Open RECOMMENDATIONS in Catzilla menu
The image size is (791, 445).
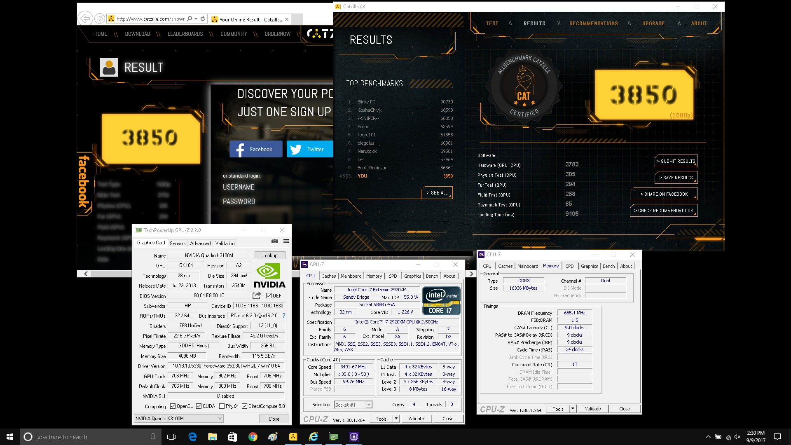click(x=594, y=23)
